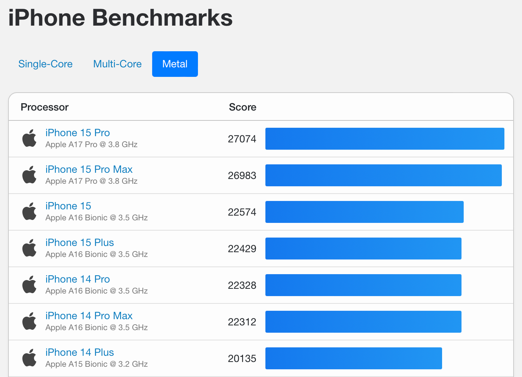Click the Score column header
Viewport: 522px width, 377px height.
[x=242, y=107]
